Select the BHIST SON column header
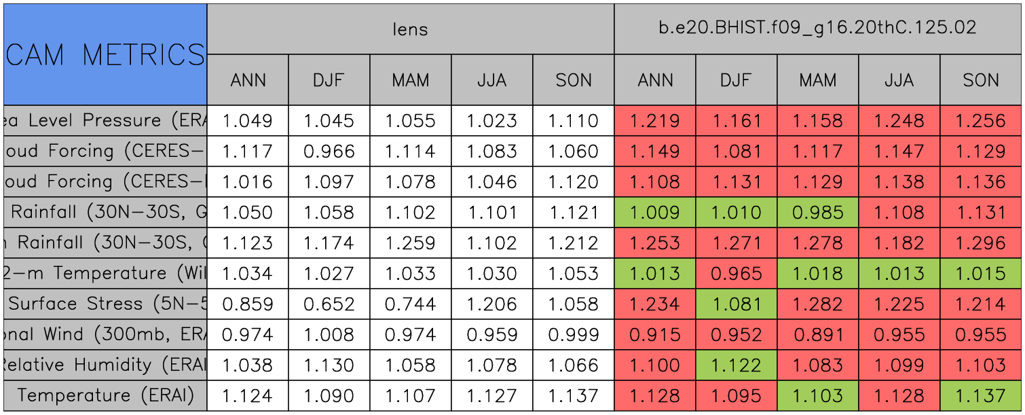1025x415 pixels. pyautogui.click(x=981, y=80)
